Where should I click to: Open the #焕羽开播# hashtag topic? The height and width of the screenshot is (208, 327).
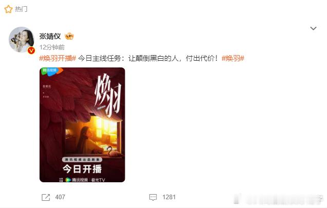57,58
